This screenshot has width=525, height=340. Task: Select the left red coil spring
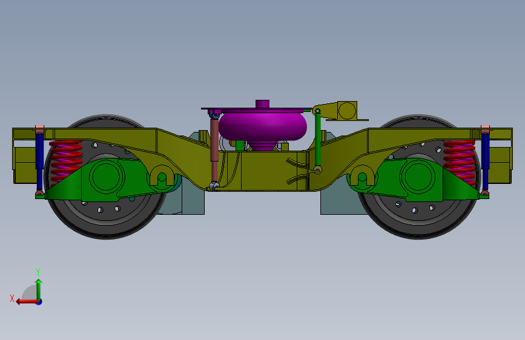pos(65,162)
